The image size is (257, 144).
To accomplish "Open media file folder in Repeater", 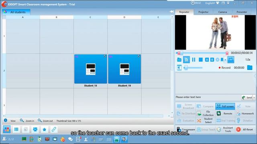I will (x=179, y=60).
